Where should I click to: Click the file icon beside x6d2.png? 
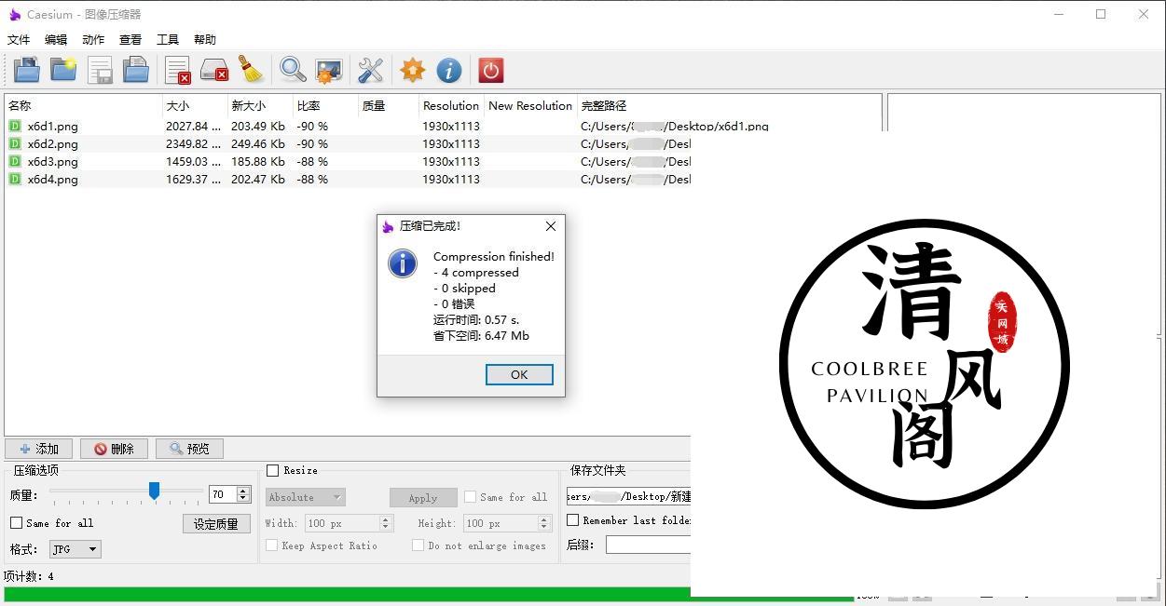(x=15, y=143)
